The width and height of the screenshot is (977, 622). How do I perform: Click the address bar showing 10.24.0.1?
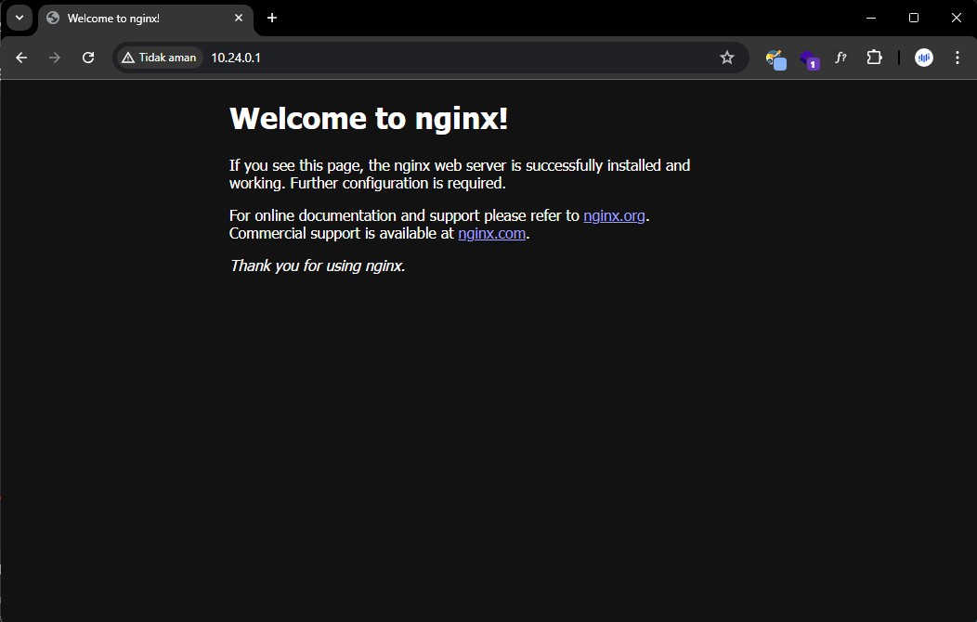click(x=446, y=58)
